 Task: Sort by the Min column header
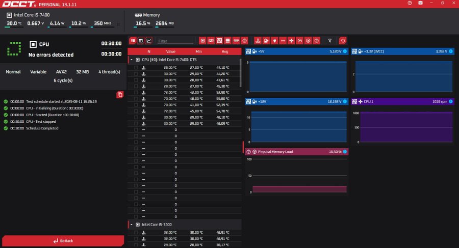coord(198,51)
